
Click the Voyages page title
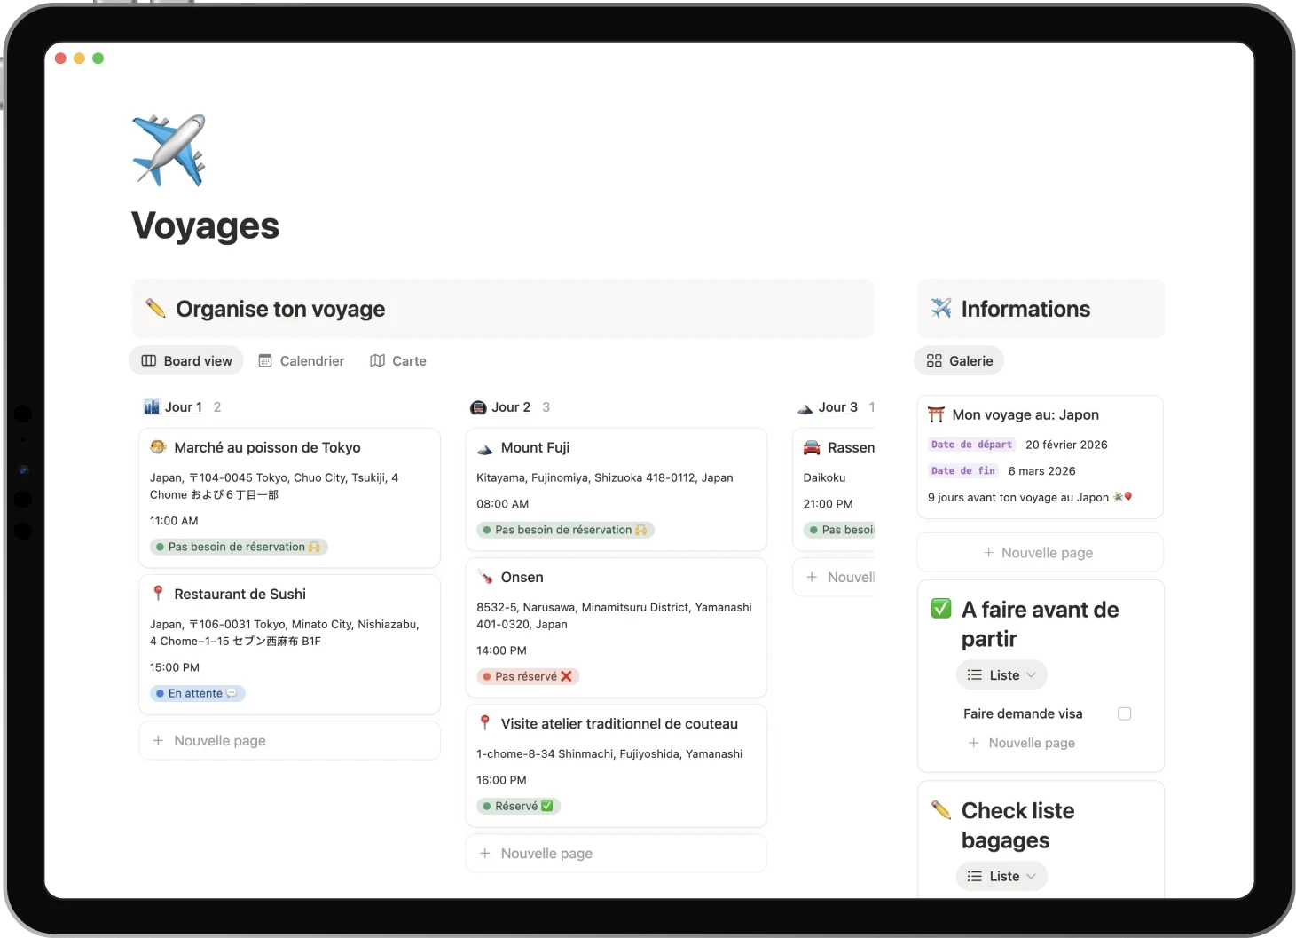pos(205,225)
